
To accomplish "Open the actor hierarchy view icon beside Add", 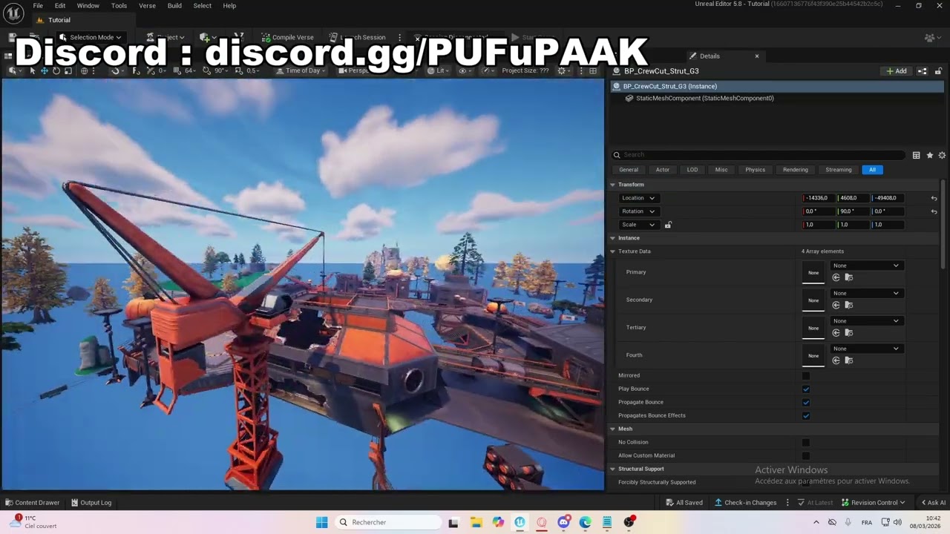I will 923,71.
